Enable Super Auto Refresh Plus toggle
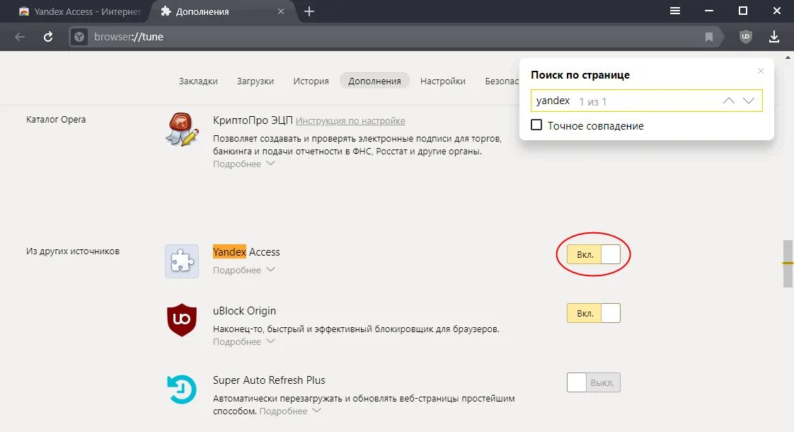 [x=594, y=382]
